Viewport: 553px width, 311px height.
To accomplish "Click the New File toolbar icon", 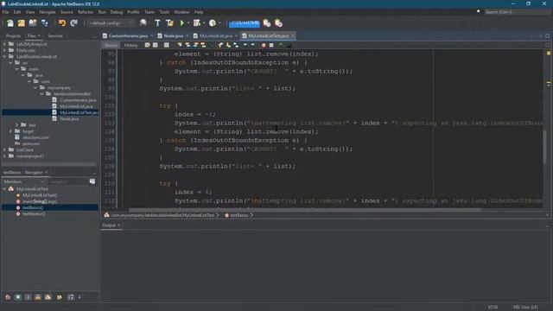I will [x=10, y=23].
